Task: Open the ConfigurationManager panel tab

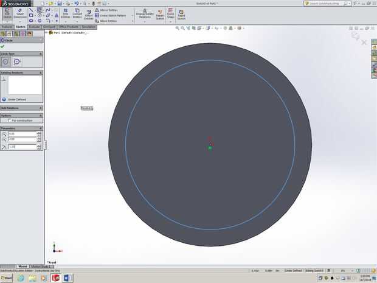Action: point(16,33)
